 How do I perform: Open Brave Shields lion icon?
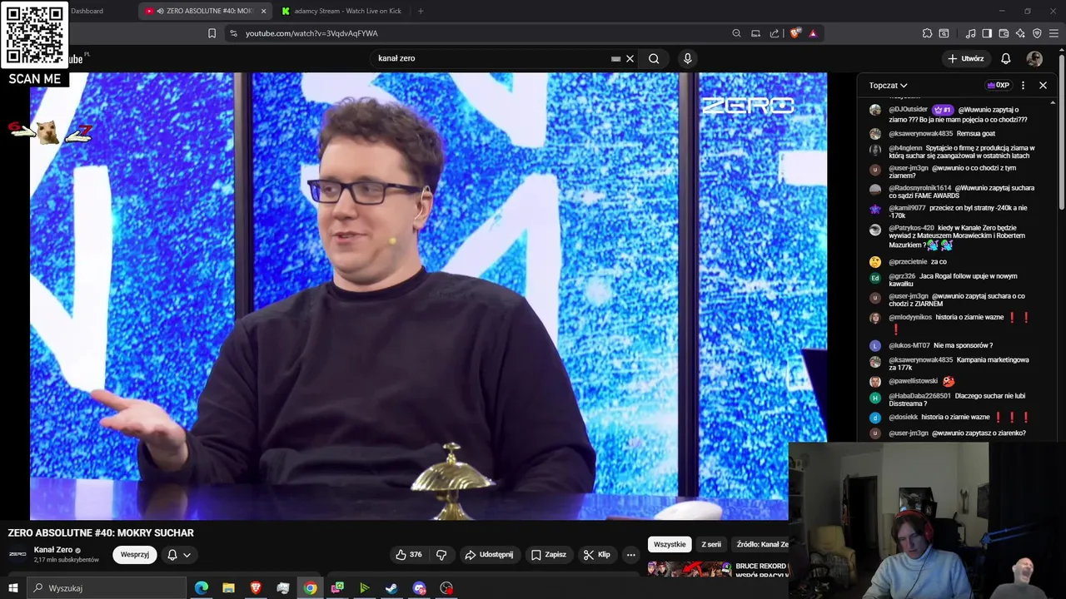(795, 33)
